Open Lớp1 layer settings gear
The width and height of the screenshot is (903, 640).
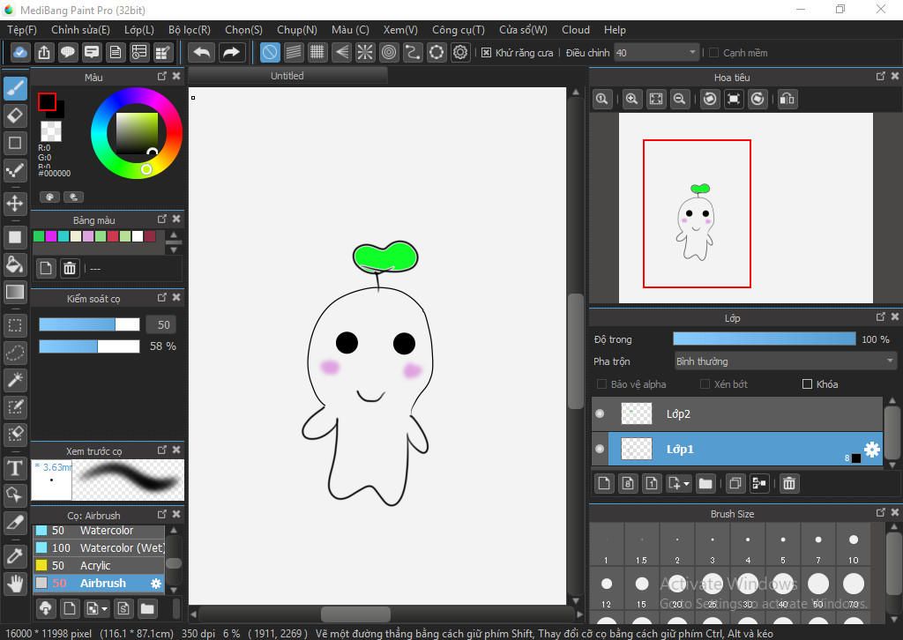[x=872, y=449]
